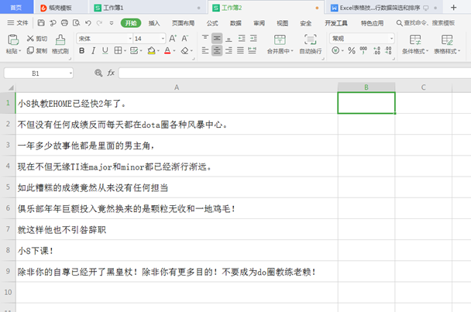Open Print Preview icon

click(76, 22)
